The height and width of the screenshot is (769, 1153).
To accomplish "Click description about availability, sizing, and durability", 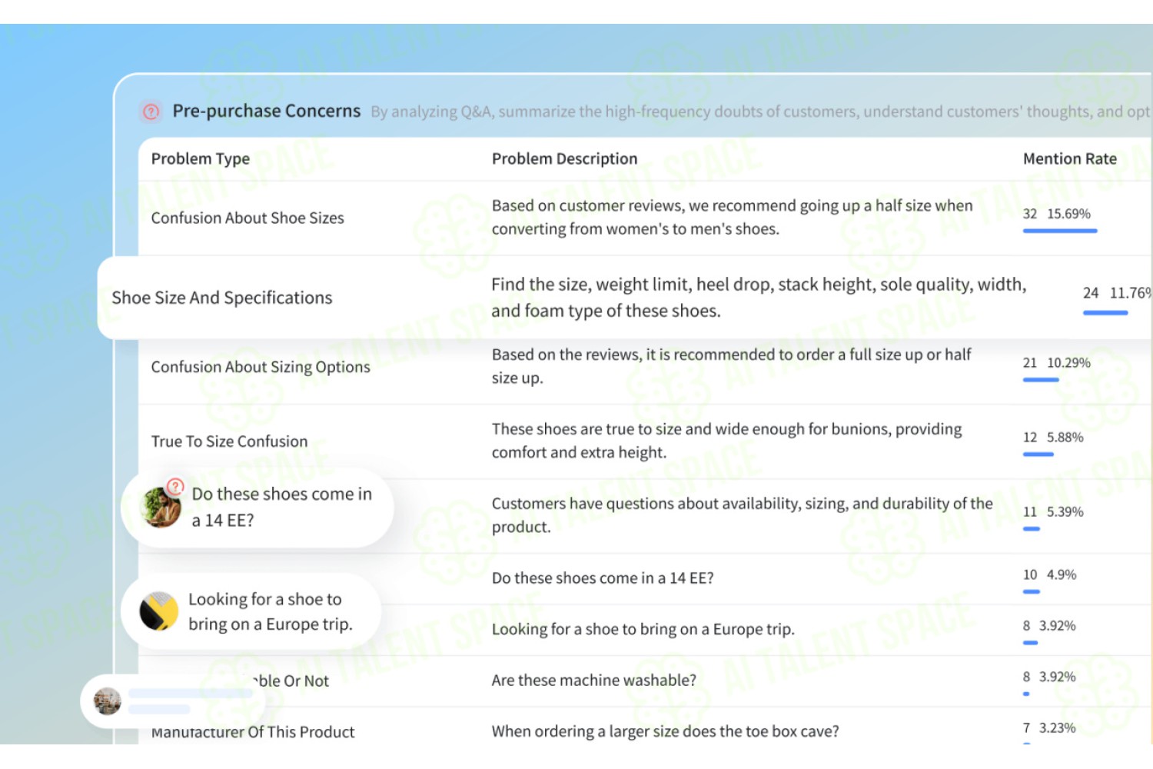I will (743, 515).
